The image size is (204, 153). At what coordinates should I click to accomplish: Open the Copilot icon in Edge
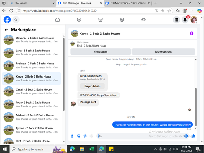tap(200, 11)
